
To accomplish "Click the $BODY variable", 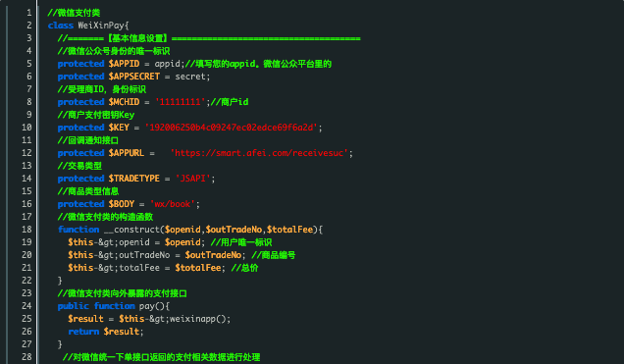I will pos(121,204).
